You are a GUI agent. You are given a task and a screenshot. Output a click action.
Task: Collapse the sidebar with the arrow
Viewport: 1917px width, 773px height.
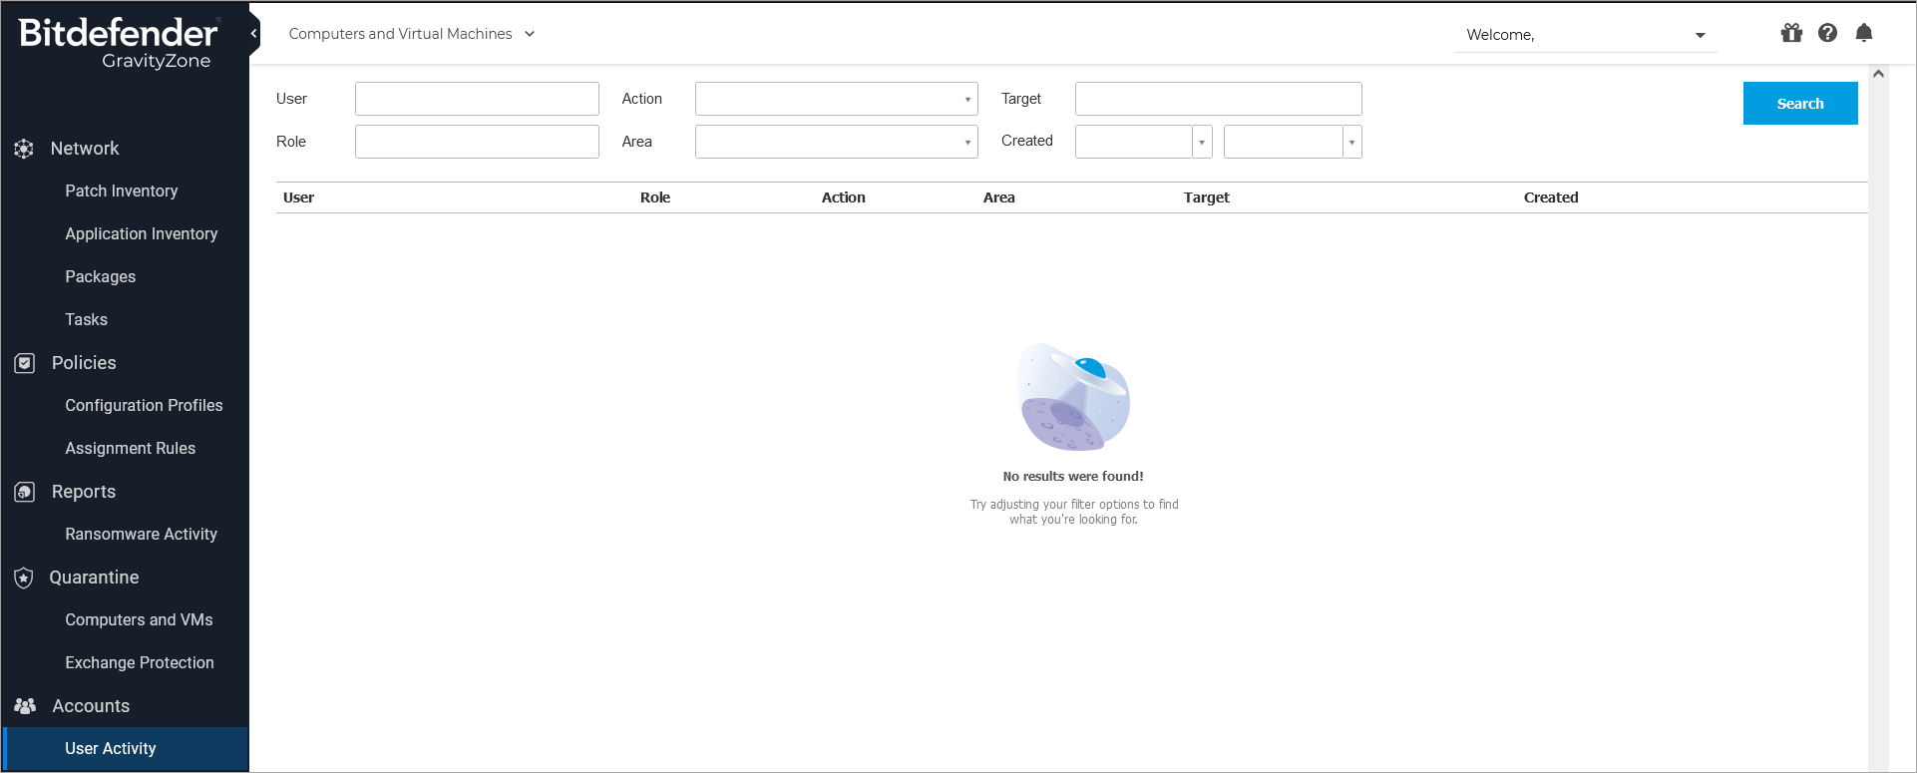click(x=253, y=34)
